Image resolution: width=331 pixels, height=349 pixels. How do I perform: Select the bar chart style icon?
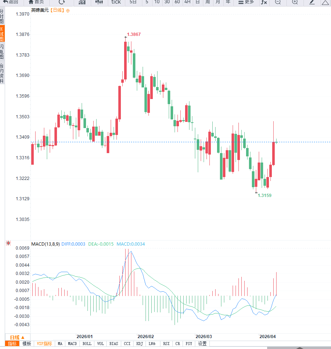(82, 2)
